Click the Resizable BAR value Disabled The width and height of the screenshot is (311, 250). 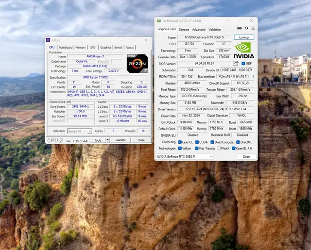pyautogui.click(x=242, y=135)
